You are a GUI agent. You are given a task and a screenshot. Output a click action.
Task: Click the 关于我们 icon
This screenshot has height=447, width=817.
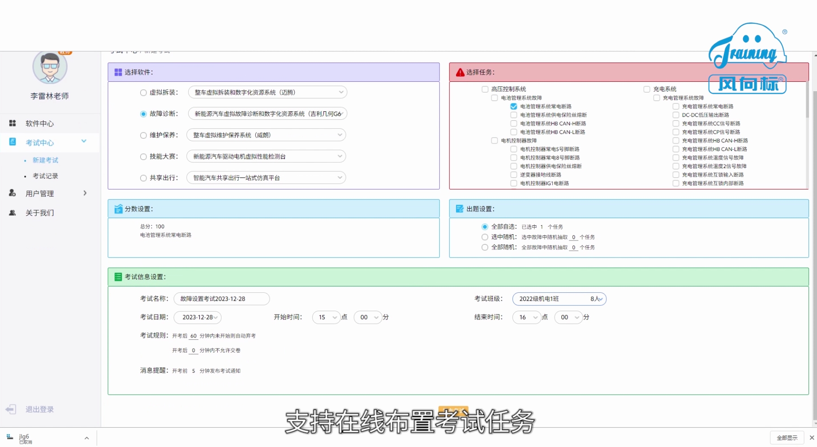(13, 213)
